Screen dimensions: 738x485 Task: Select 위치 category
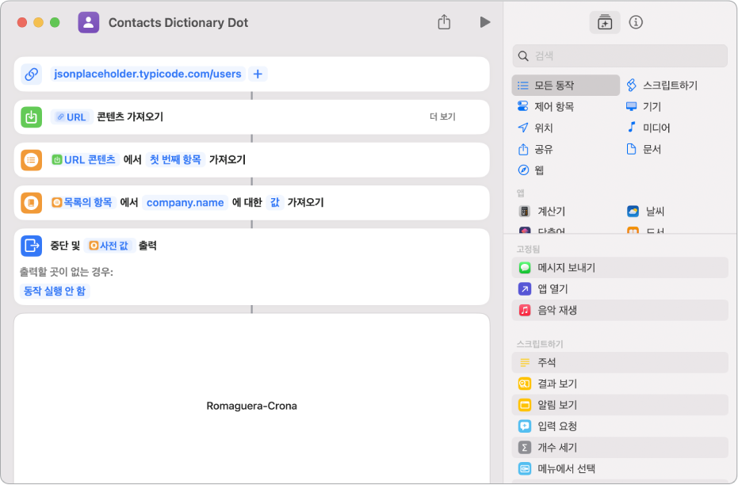(x=535, y=128)
